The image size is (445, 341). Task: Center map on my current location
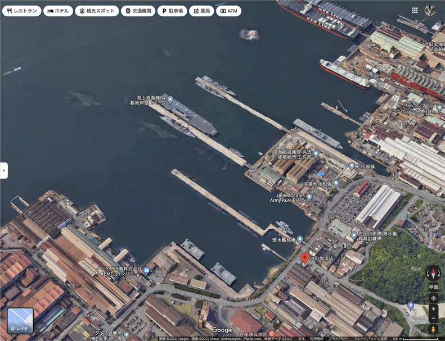pos(433,298)
